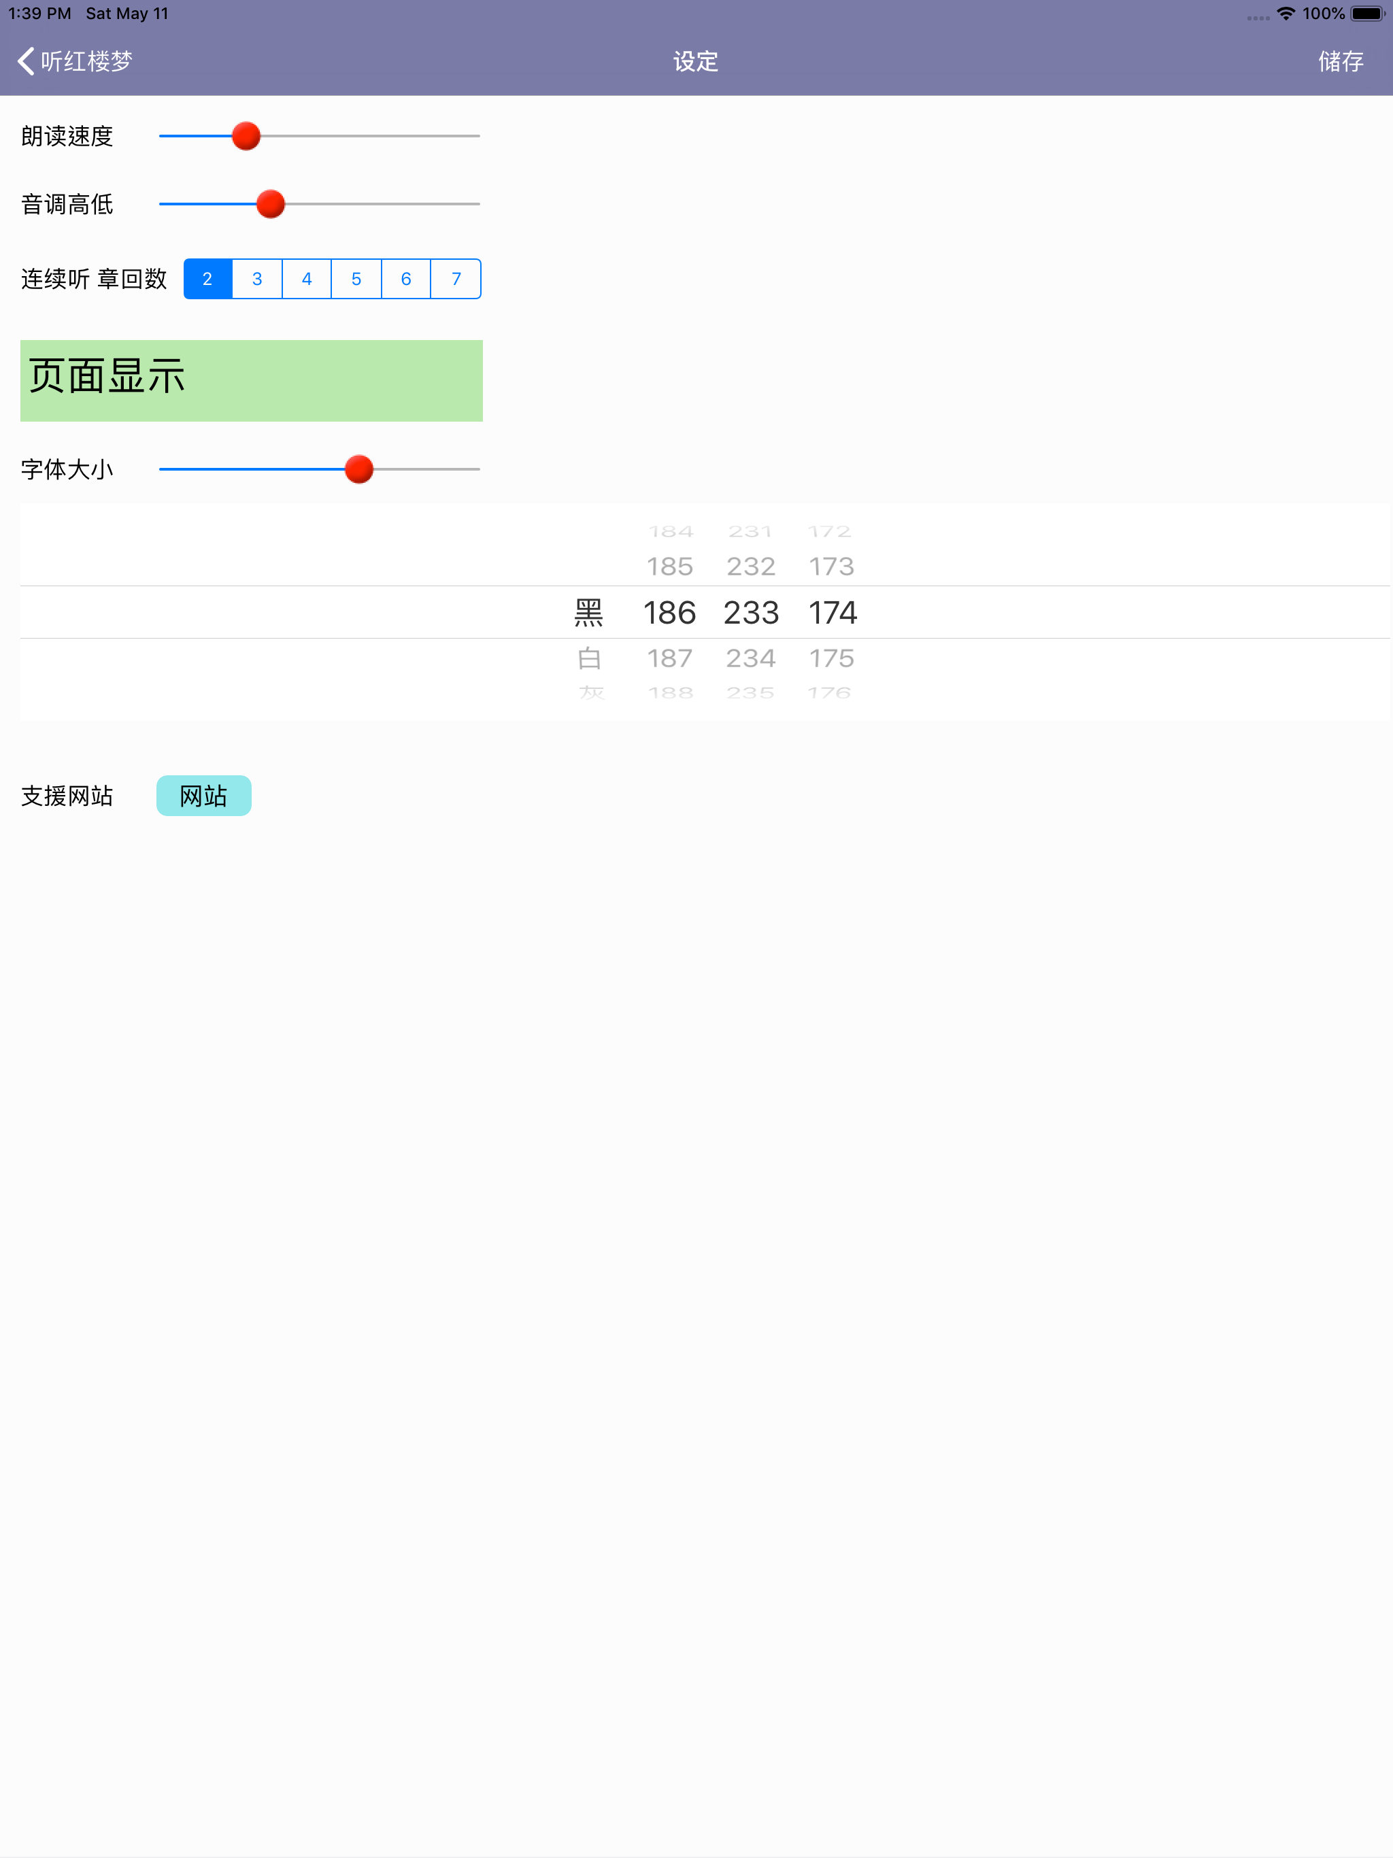This screenshot has height=1858, width=1393.
Task: Adjust the 朗读速度 reading speed slider knob
Action: 246,135
